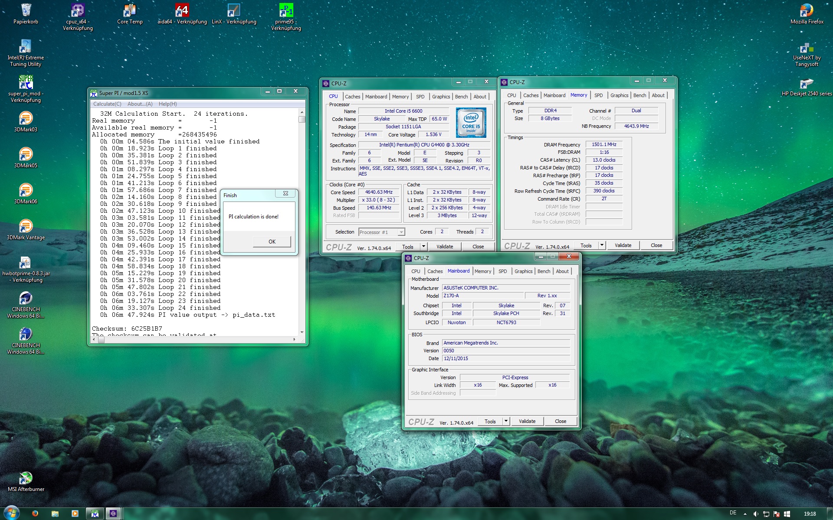Switch to SPD tab in Memory window
Viewport: 833px width, 520px height.
point(598,95)
